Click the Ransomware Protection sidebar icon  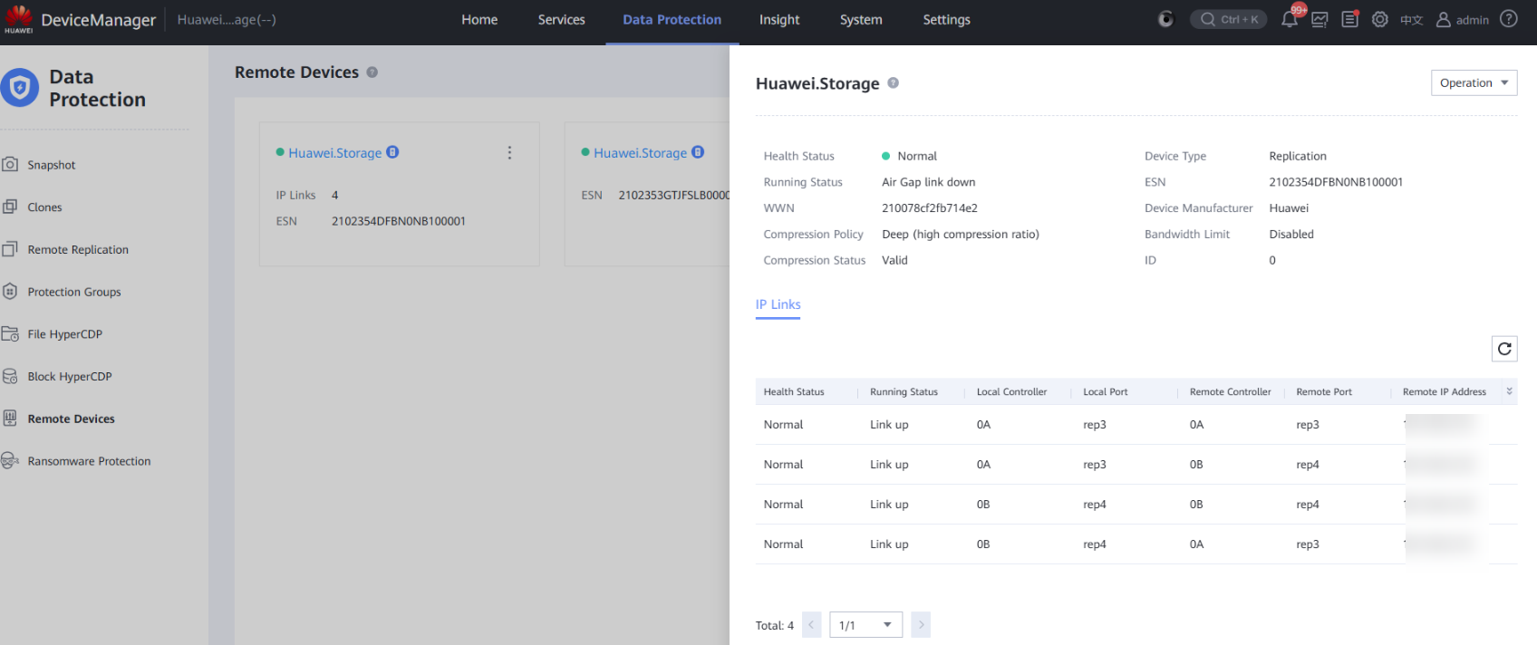click(x=10, y=460)
